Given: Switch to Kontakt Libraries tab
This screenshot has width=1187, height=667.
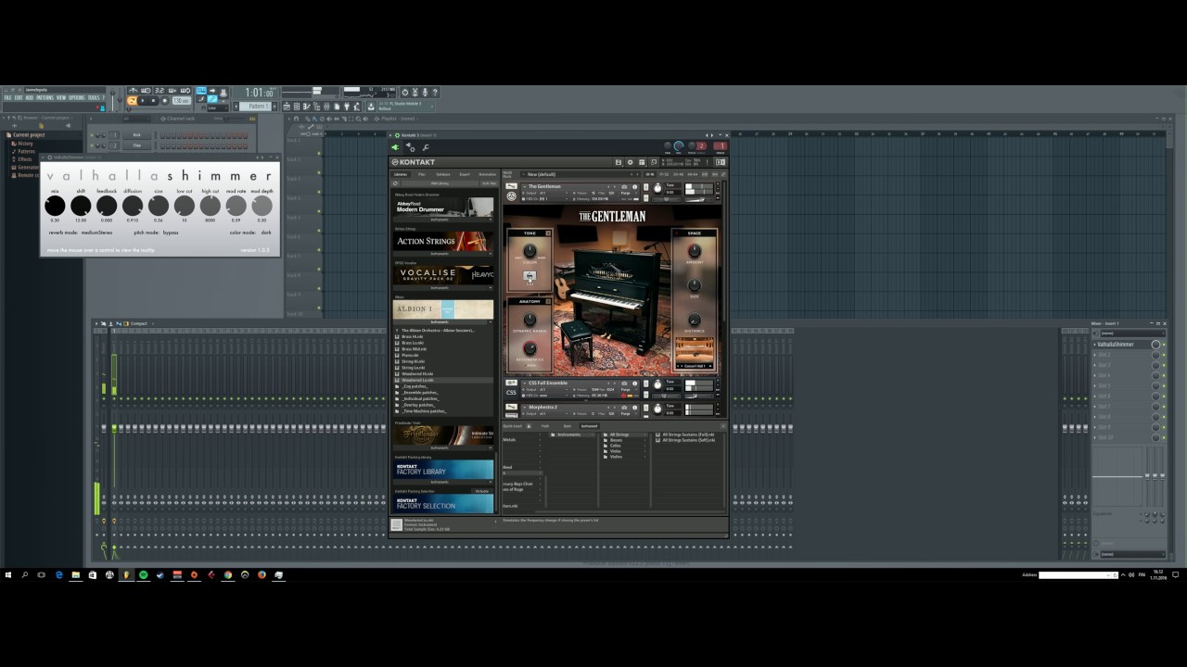Looking at the screenshot, I should (x=401, y=174).
